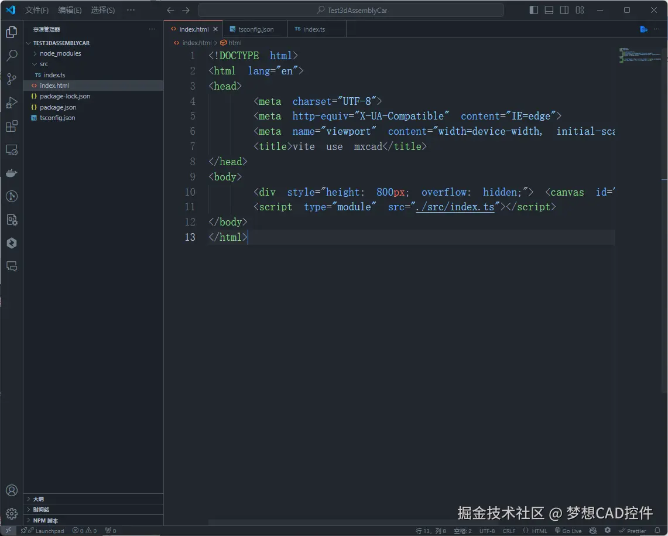This screenshot has width=668, height=536.
Task: Navigate forward with the right arrow
Action: [x=186, y=10]
